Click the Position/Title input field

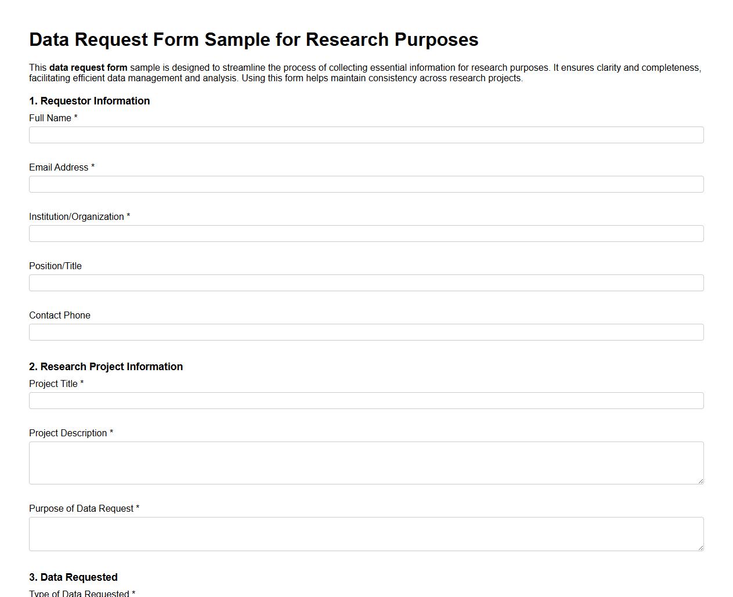(366, 283)
